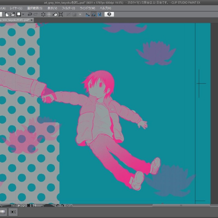Click the rotate canvas left icon
Image resolution: width=218 pixels, height=218 pixels.
pyautogui.click(x=58, y=205)
